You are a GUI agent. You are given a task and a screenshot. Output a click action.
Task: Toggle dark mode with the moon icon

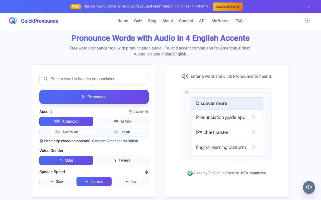coord(307,21)
